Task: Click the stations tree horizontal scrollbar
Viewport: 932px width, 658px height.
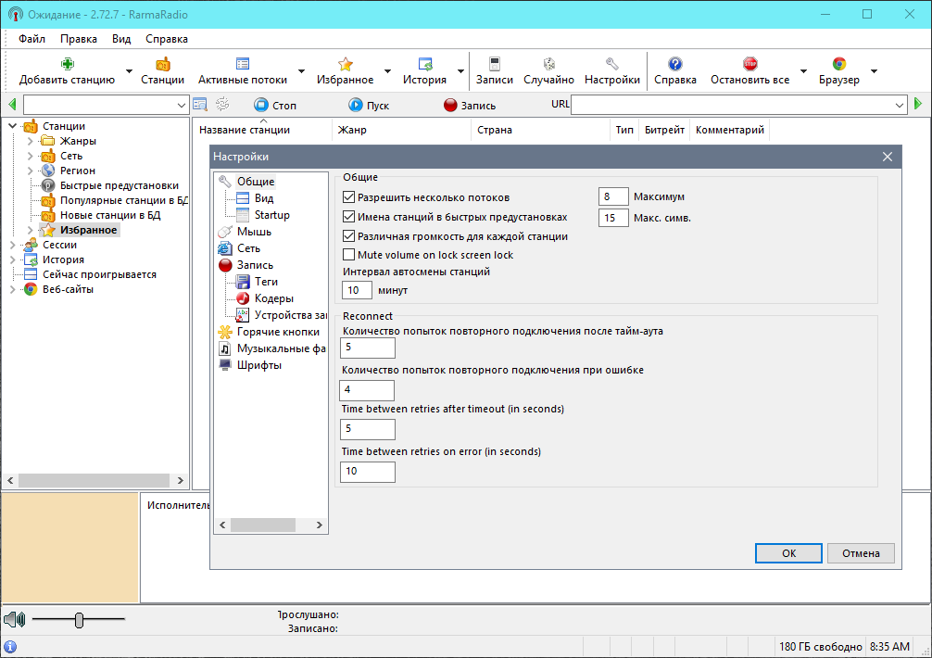Action: [95, 480]
